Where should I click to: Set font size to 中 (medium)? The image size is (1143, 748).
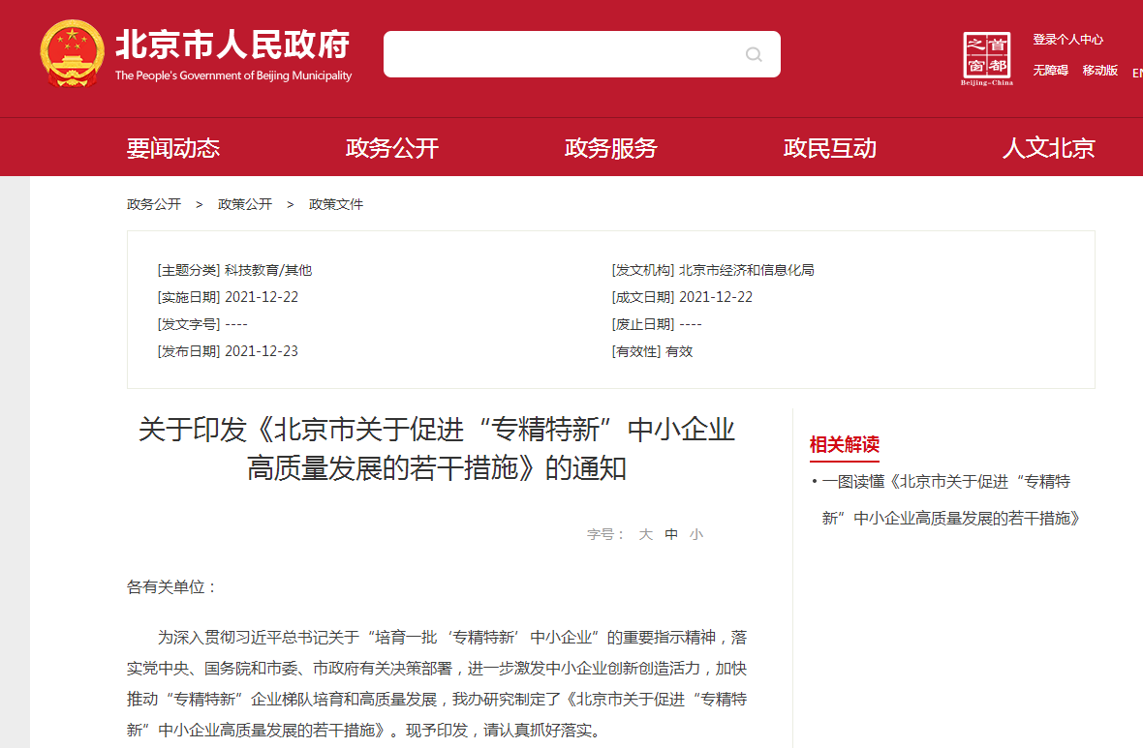671,534
